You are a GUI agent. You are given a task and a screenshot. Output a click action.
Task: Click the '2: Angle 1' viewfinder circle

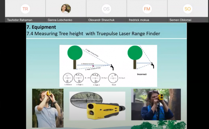click(79, 78)
